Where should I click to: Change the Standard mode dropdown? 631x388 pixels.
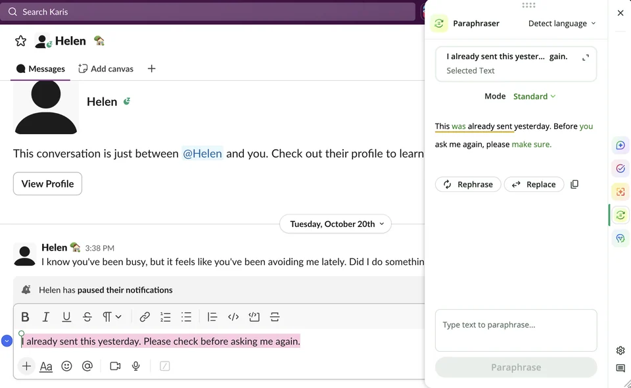pos(534,96)
